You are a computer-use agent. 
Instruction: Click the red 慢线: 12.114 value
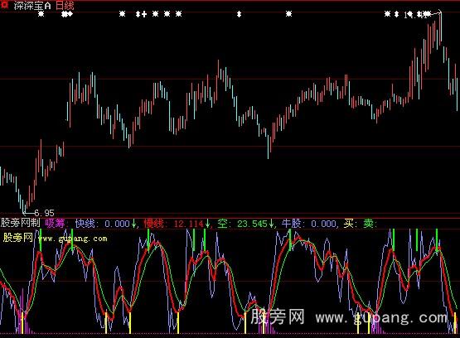coord(174,224)
